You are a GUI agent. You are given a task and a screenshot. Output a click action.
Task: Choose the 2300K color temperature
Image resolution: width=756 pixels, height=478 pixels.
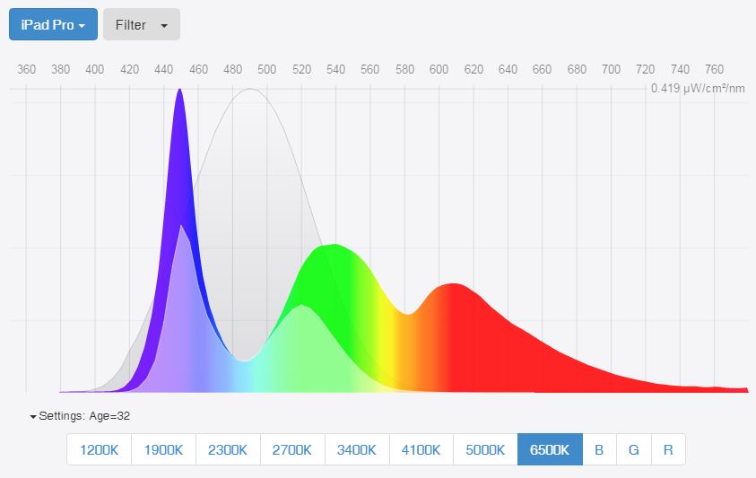(x=228, y=450)
